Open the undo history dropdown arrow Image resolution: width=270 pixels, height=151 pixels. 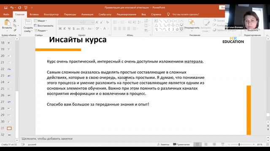[15, 8]
